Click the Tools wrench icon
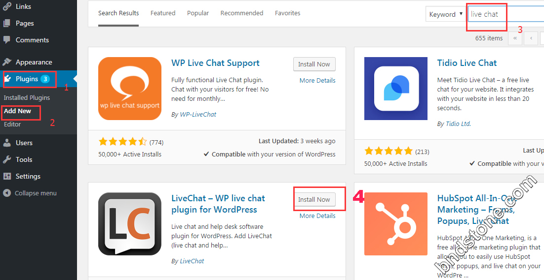The image size is (544, 280). [7, 159]
